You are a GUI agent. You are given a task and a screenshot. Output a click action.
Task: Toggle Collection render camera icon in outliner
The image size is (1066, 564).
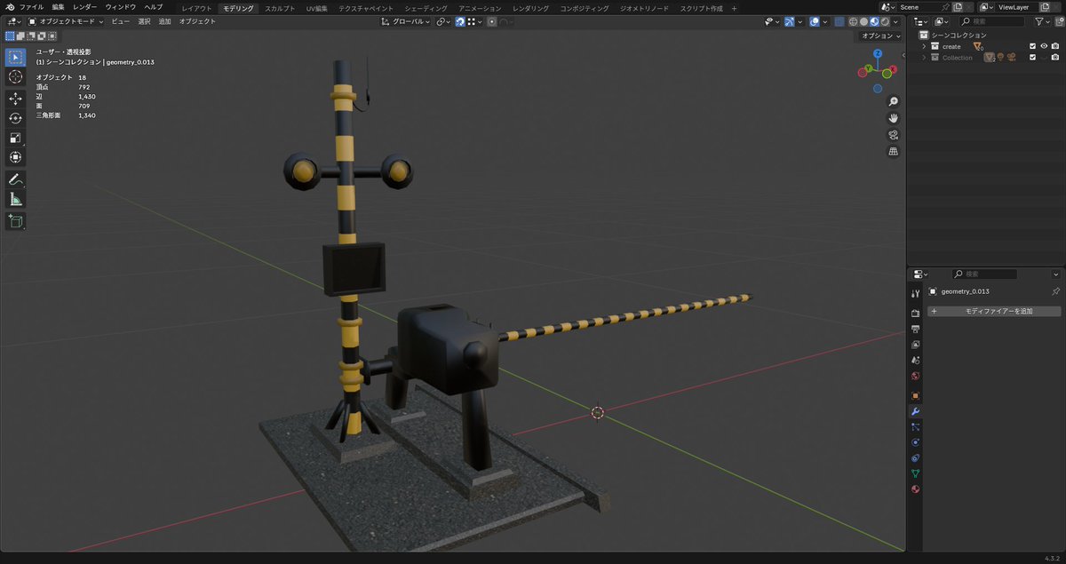1055,58
